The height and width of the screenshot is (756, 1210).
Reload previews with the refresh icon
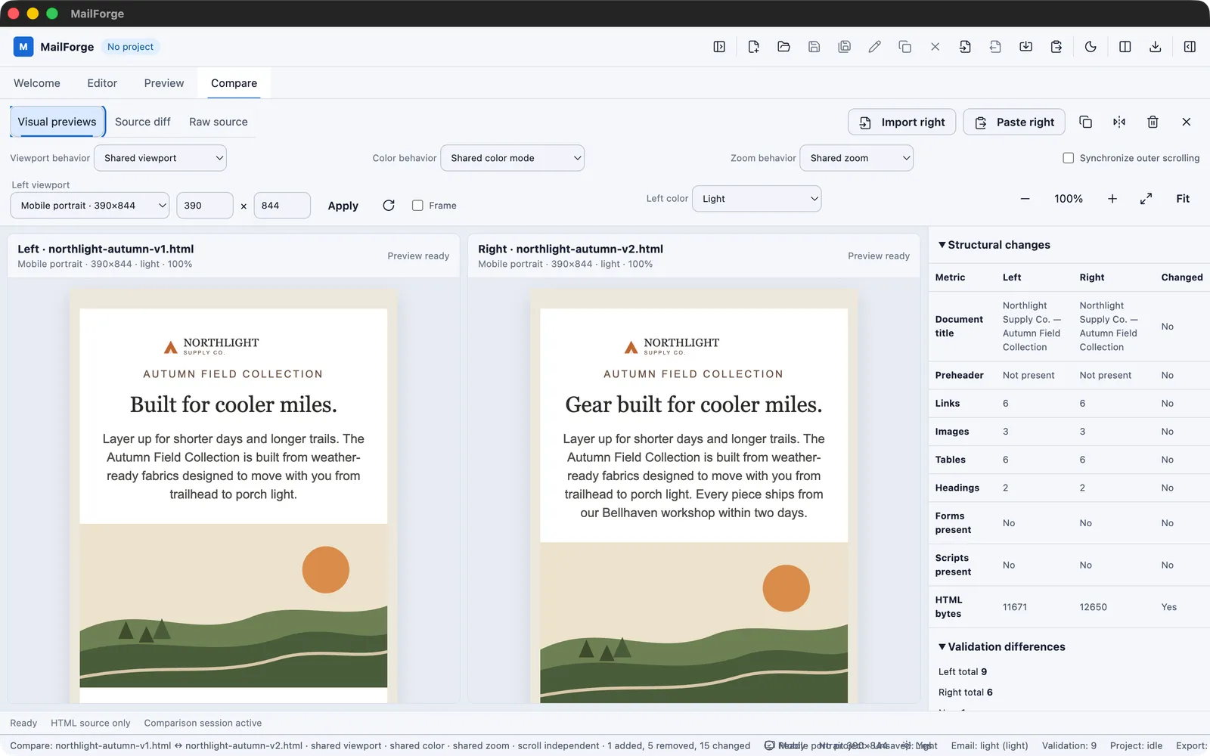(x=389, y=206)
